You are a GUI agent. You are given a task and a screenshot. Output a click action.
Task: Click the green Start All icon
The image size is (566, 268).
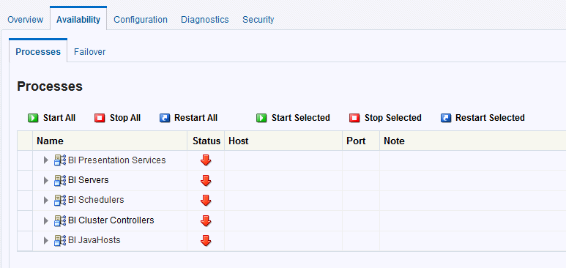point(33,118)
